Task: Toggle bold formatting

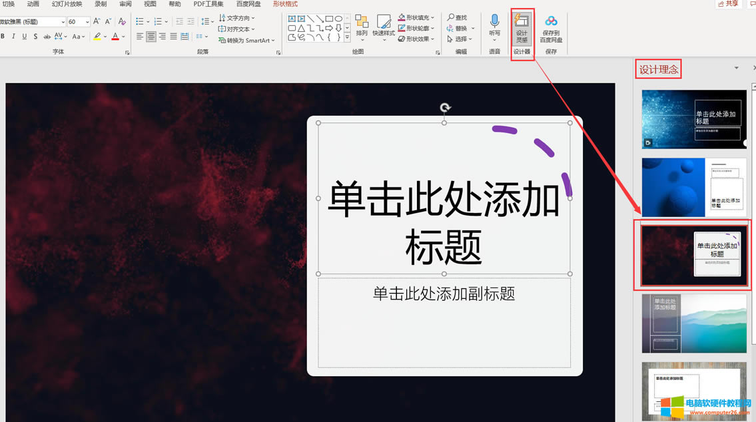Action: coord(3,37)
